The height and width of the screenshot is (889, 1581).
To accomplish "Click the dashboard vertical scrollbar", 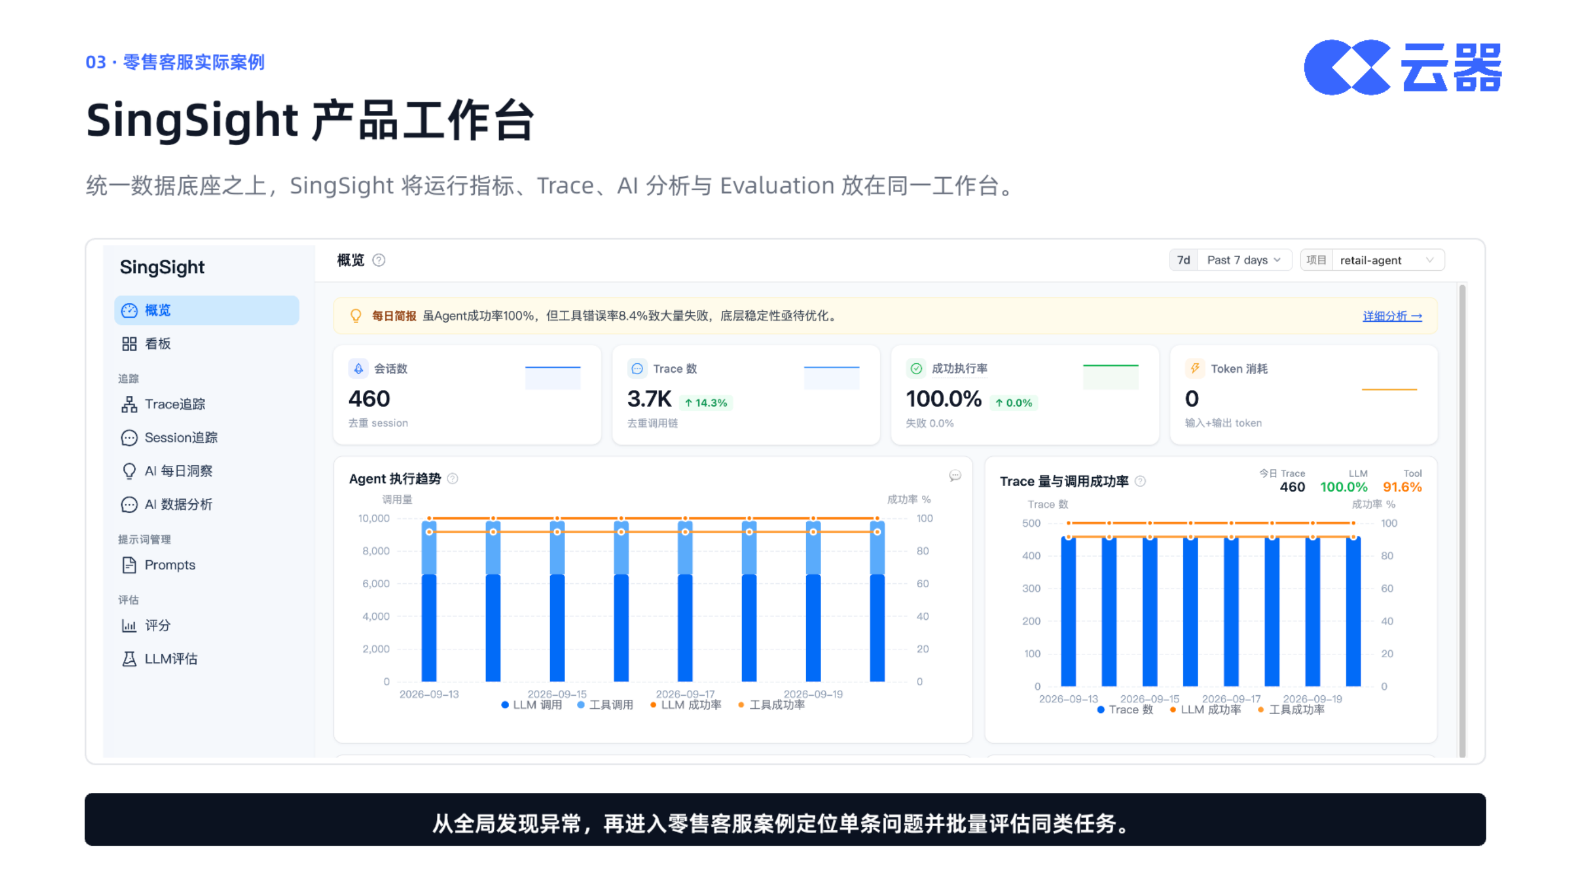I will tap(1462, 520).
